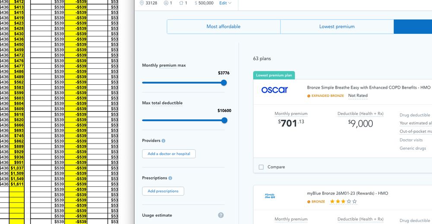Select the $951 cell in the spreadsheet
This screenshot has width=432, height=224.
pyautogui.click(x=17, y=163)
